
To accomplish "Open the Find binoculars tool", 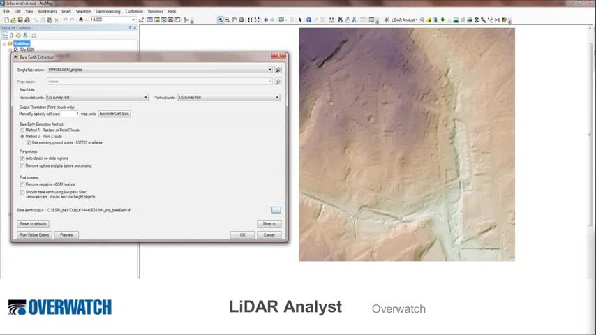I will click(x=340, y=20).
